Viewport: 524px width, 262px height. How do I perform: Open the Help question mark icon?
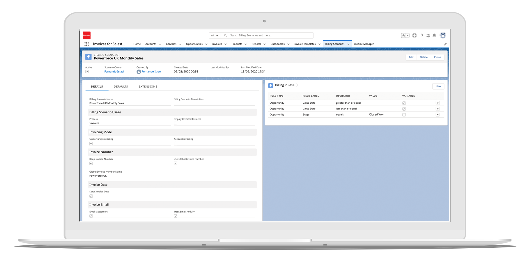pos(422,36)
